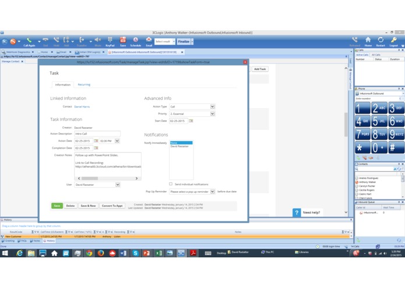Click the Home icon in top toolbar
Image resolution: width=405 pixels, height=287 pixels.
(368, 40)
